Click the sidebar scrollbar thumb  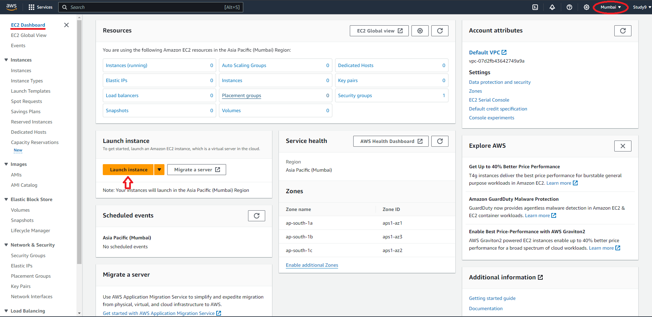(x=79, y=142)
